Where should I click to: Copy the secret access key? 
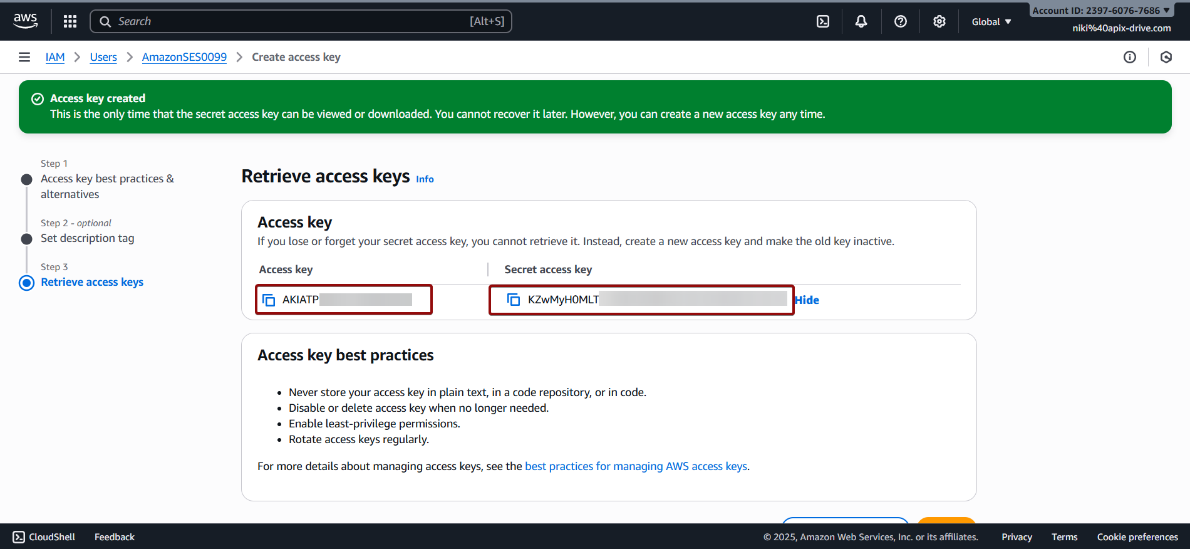514,300
